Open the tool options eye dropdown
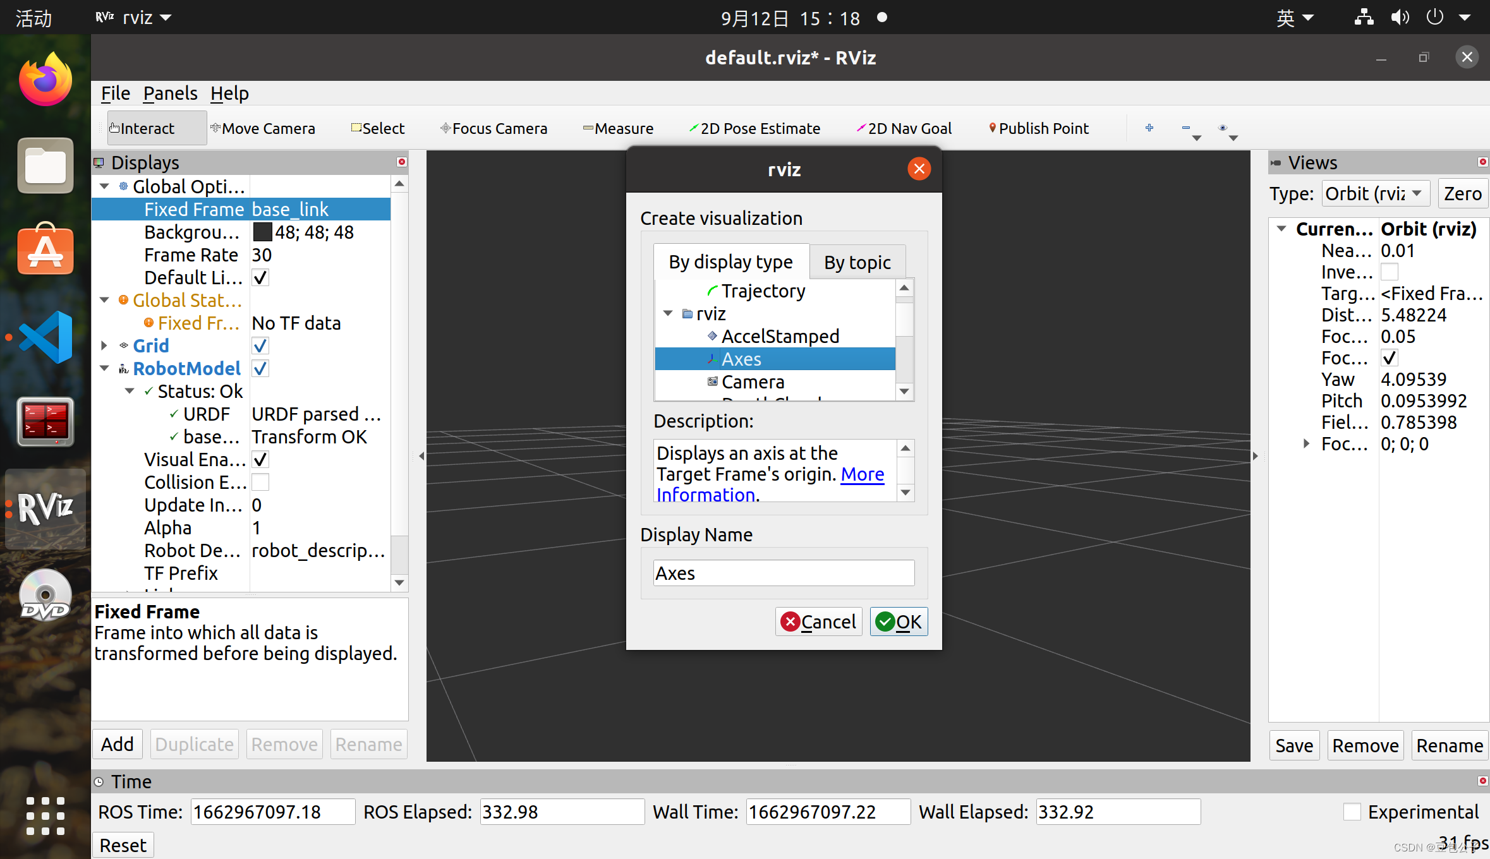 click(x=1228, y=131)
